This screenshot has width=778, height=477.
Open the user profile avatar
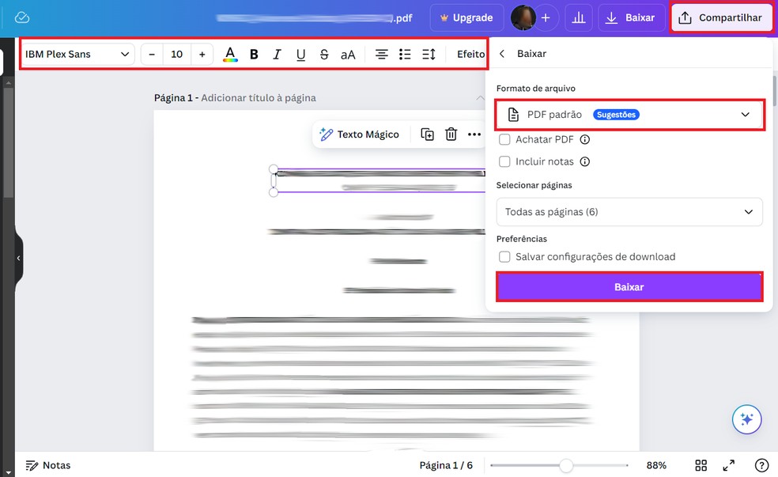tap(523, 18)
